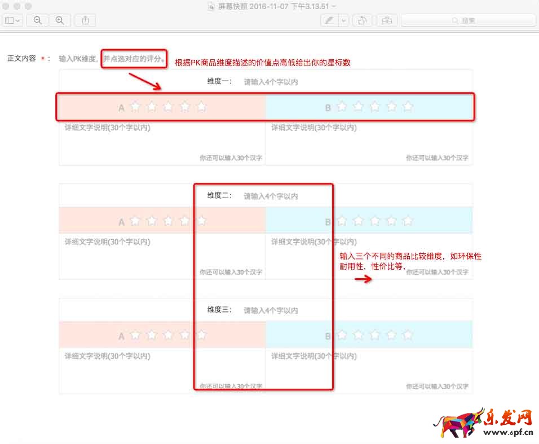Screen dimensions: 539x444
Task: Expand the window title dropdown chevron
Action: 334,6
